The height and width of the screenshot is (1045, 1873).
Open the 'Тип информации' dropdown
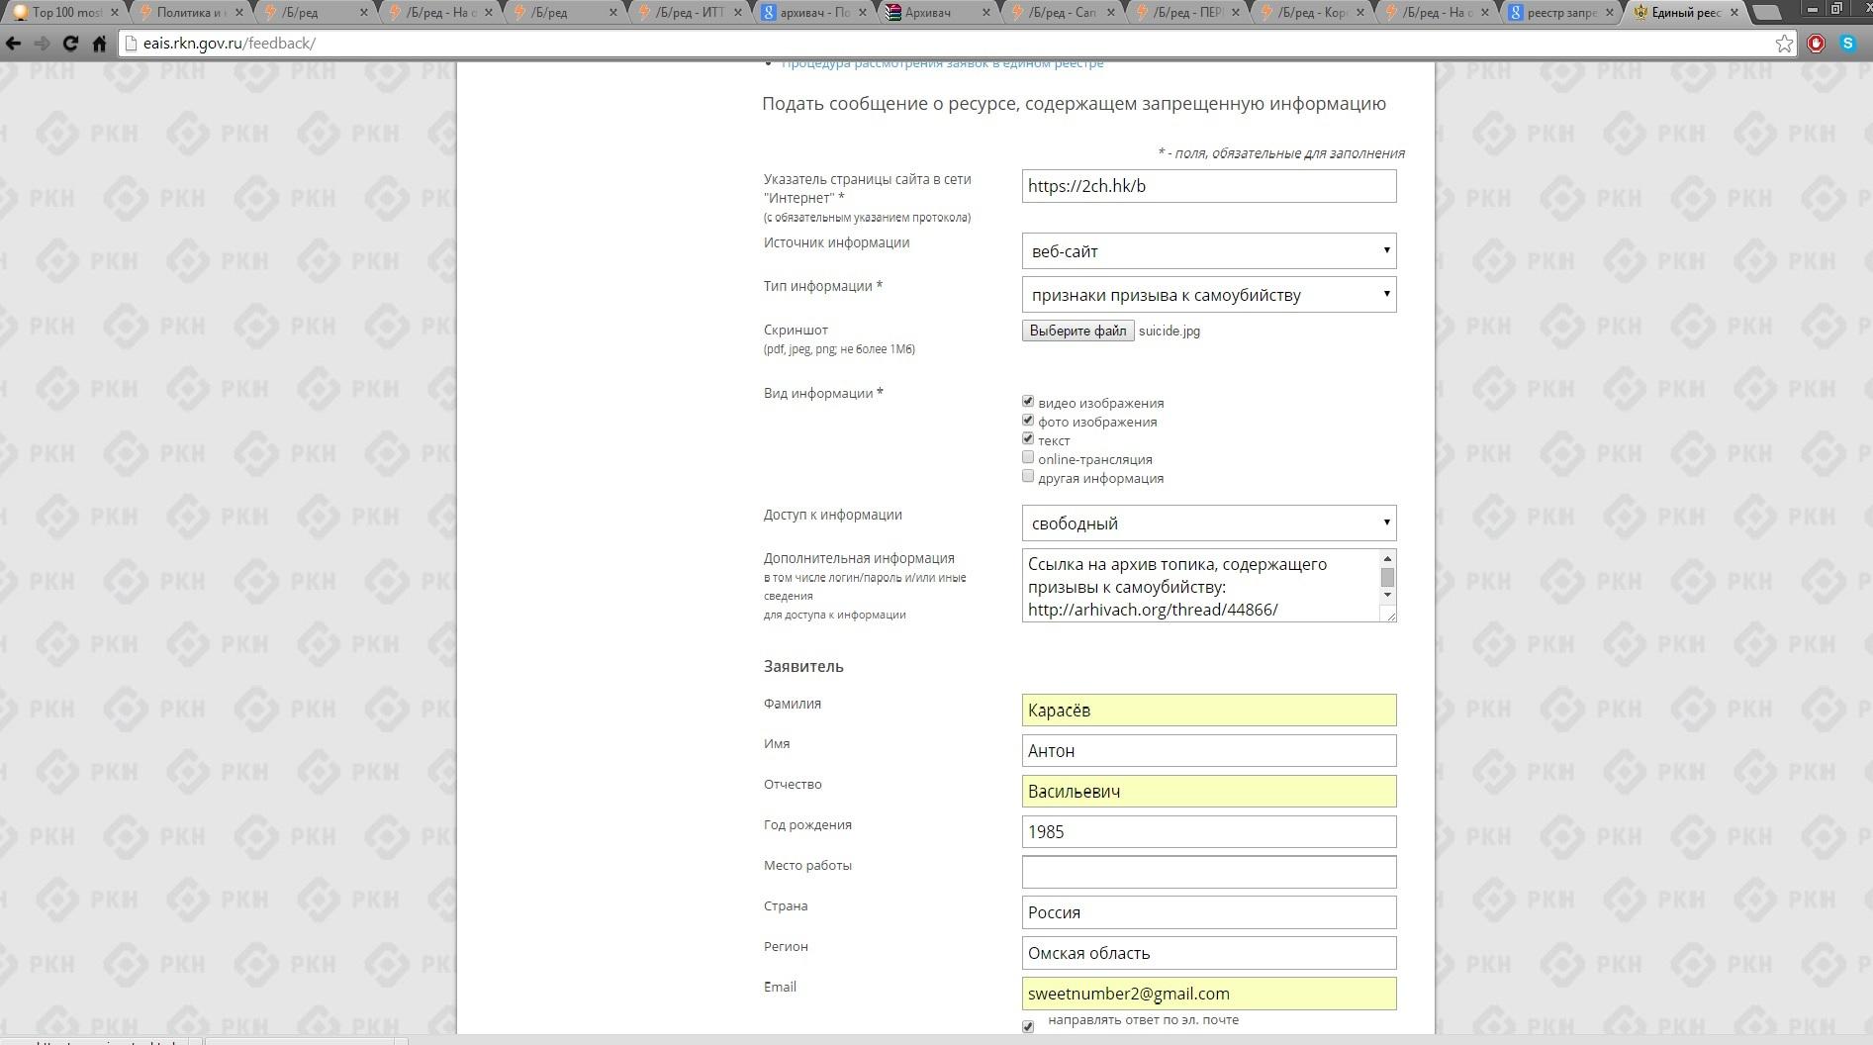coord(1209,295)
